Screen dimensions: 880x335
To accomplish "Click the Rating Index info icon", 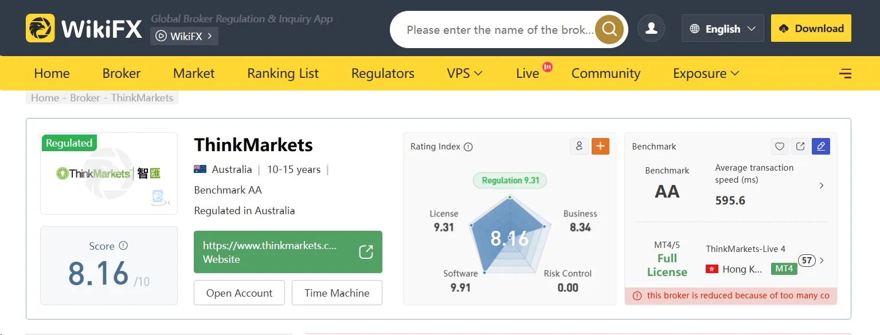I will coord(468,147).
